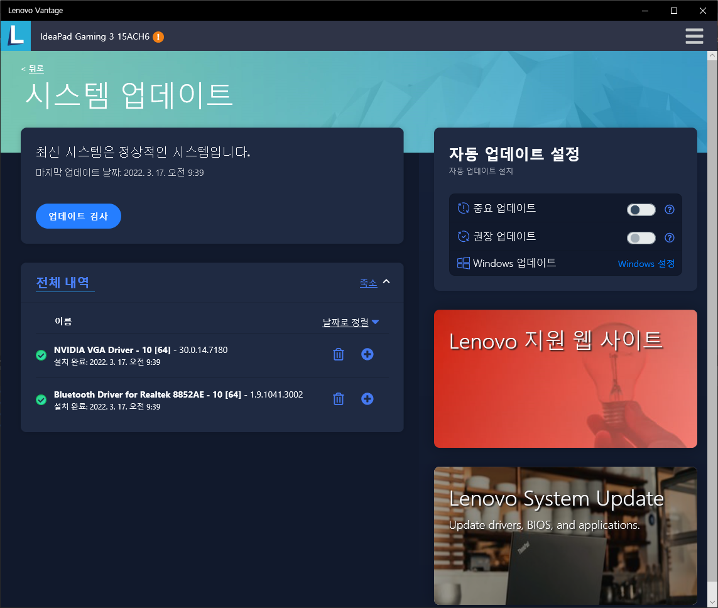The width and height of the screenshot is (718, 608).
Task: Open the Lenovo 지원 웹 사이트 card
Action: (565, 379)
